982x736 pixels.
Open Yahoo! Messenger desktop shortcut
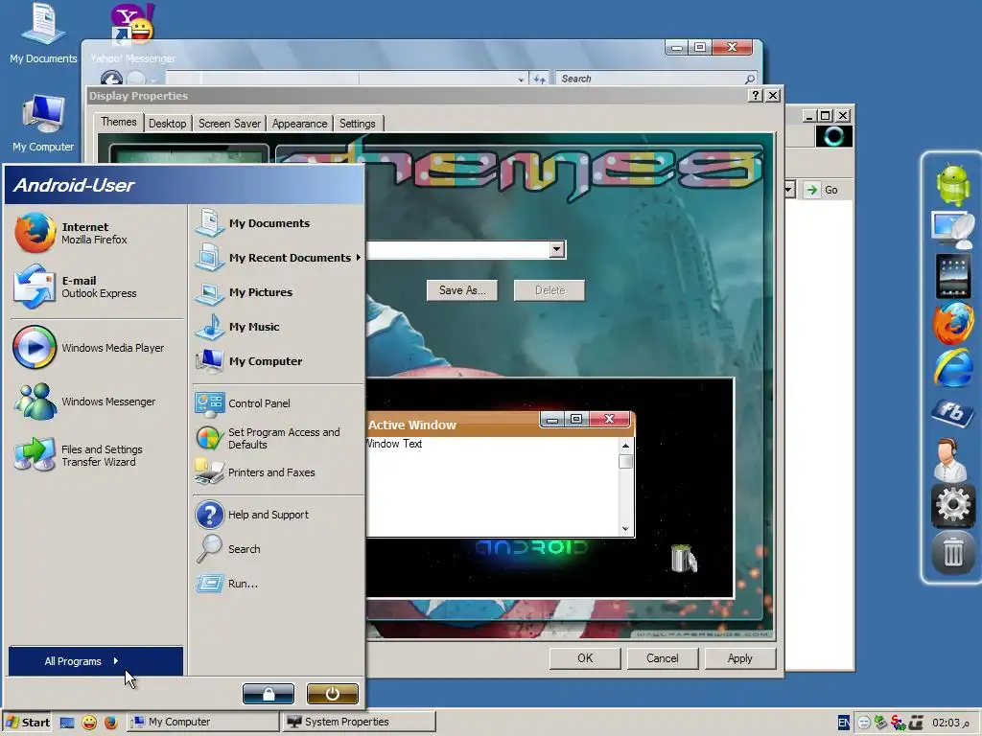click(x=133, y=34)
